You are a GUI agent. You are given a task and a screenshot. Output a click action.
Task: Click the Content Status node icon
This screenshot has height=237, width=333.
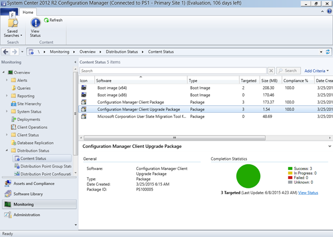point(17,158)
